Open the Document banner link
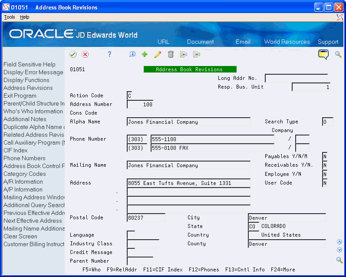This screenshot has height=277, width=346. pyautogui.click(x=201, y=42)
